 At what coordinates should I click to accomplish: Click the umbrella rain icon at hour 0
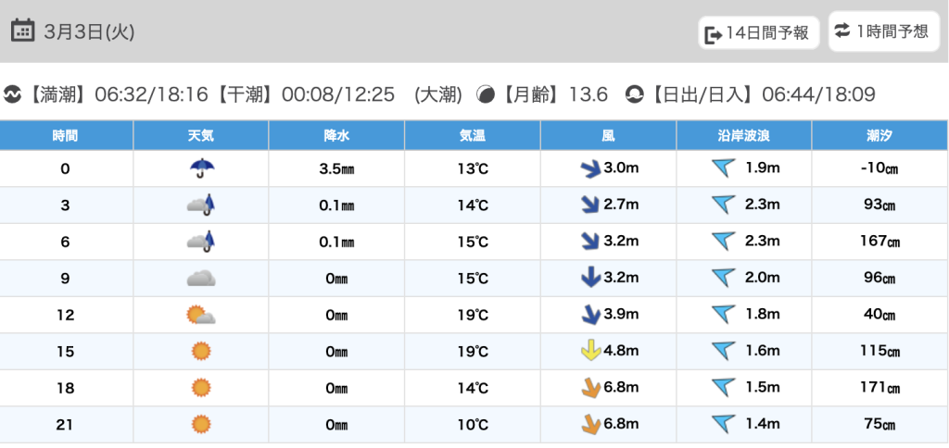pos(201,168)
